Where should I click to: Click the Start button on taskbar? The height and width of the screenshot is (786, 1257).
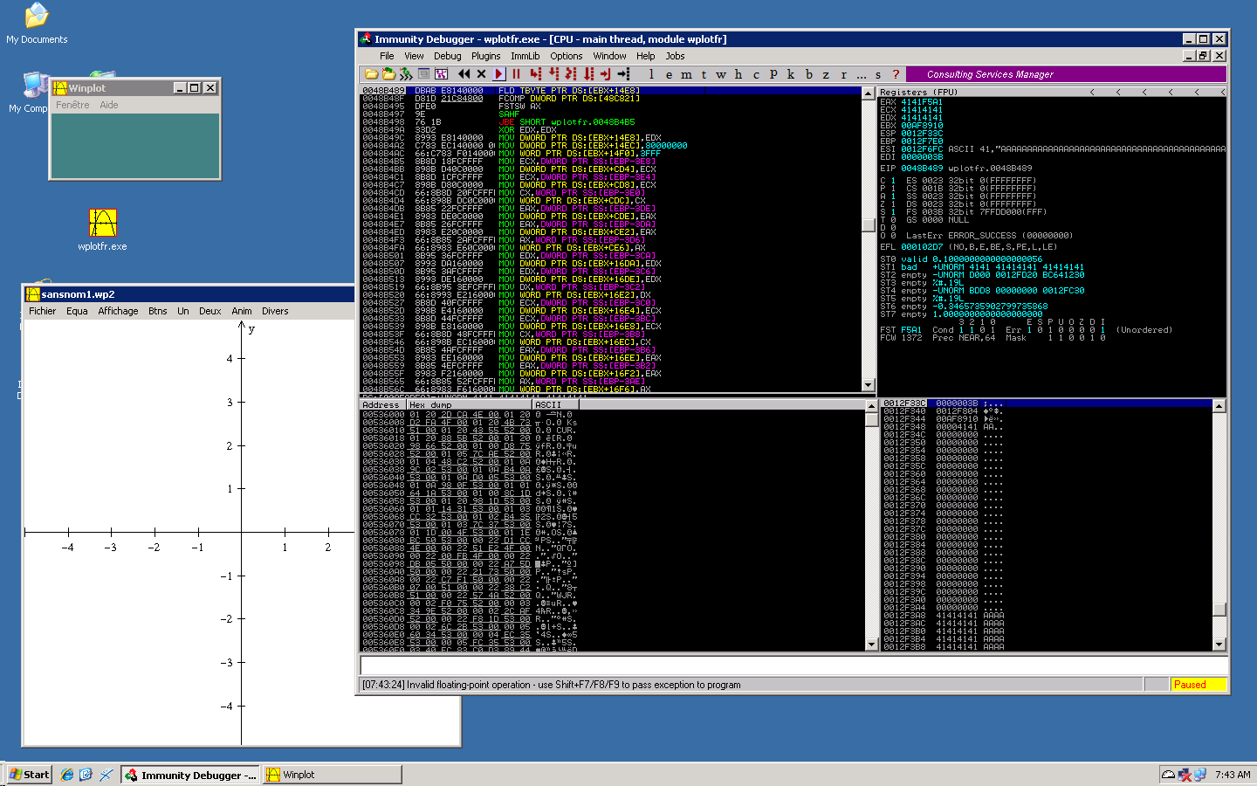(x=30, y=775)
